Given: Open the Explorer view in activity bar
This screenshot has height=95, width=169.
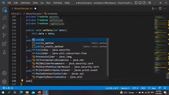Looking at the screenshot, I should (4, 9).
